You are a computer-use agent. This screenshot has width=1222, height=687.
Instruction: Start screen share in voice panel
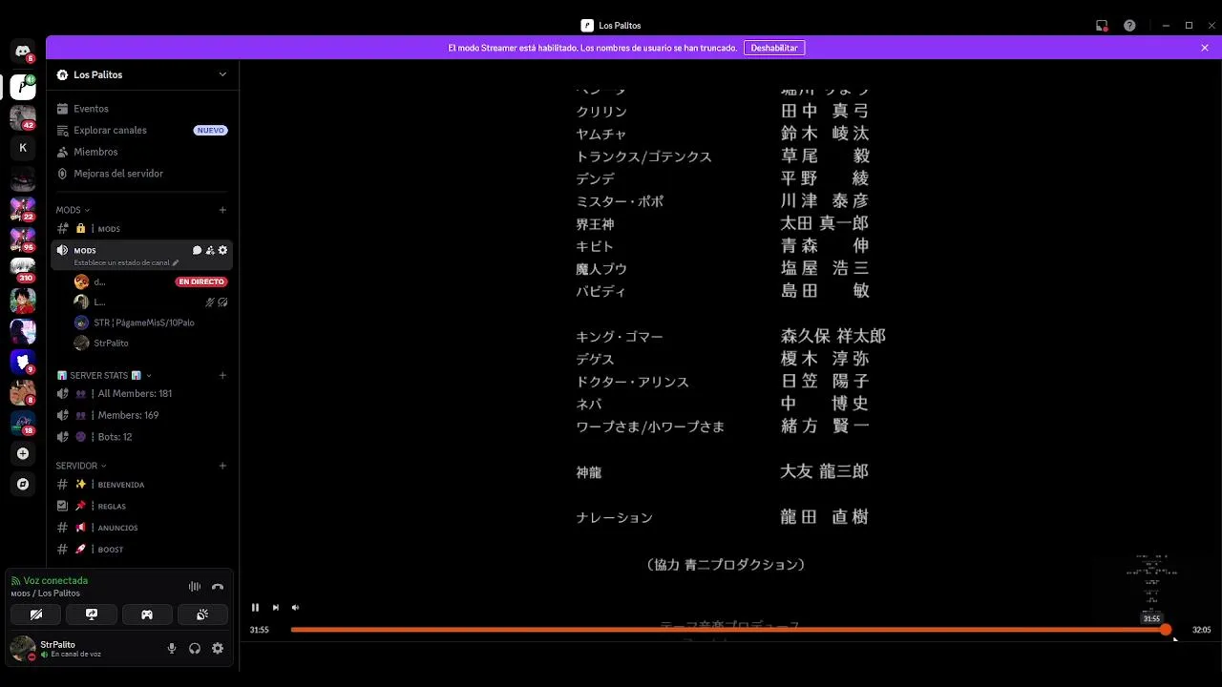point(92,614)
